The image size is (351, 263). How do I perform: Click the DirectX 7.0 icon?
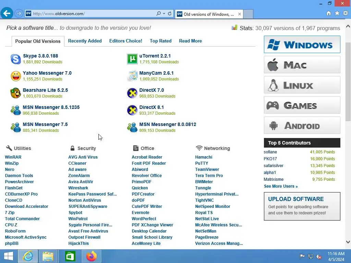point(132,93)
